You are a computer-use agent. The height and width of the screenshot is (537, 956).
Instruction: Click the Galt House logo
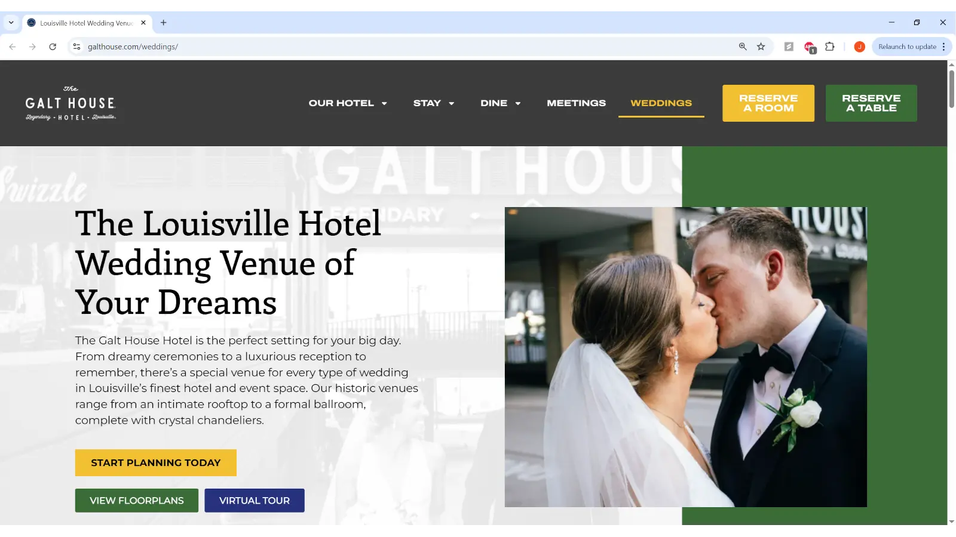71,103
